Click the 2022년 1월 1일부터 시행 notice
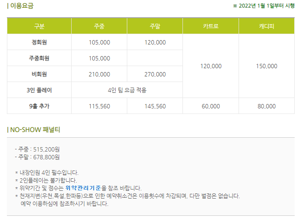Viewport: 302px width, 218px height. pos(266,6)
